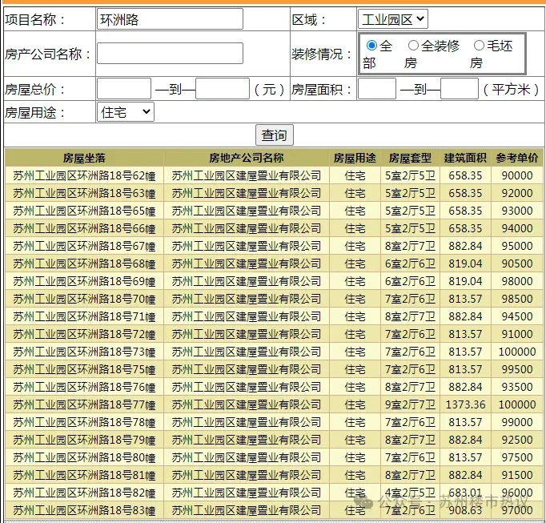Focus the 房产公司名称 input field
Image resolution: width=546 pixels, height=523 pixels.
click(170, 54)
